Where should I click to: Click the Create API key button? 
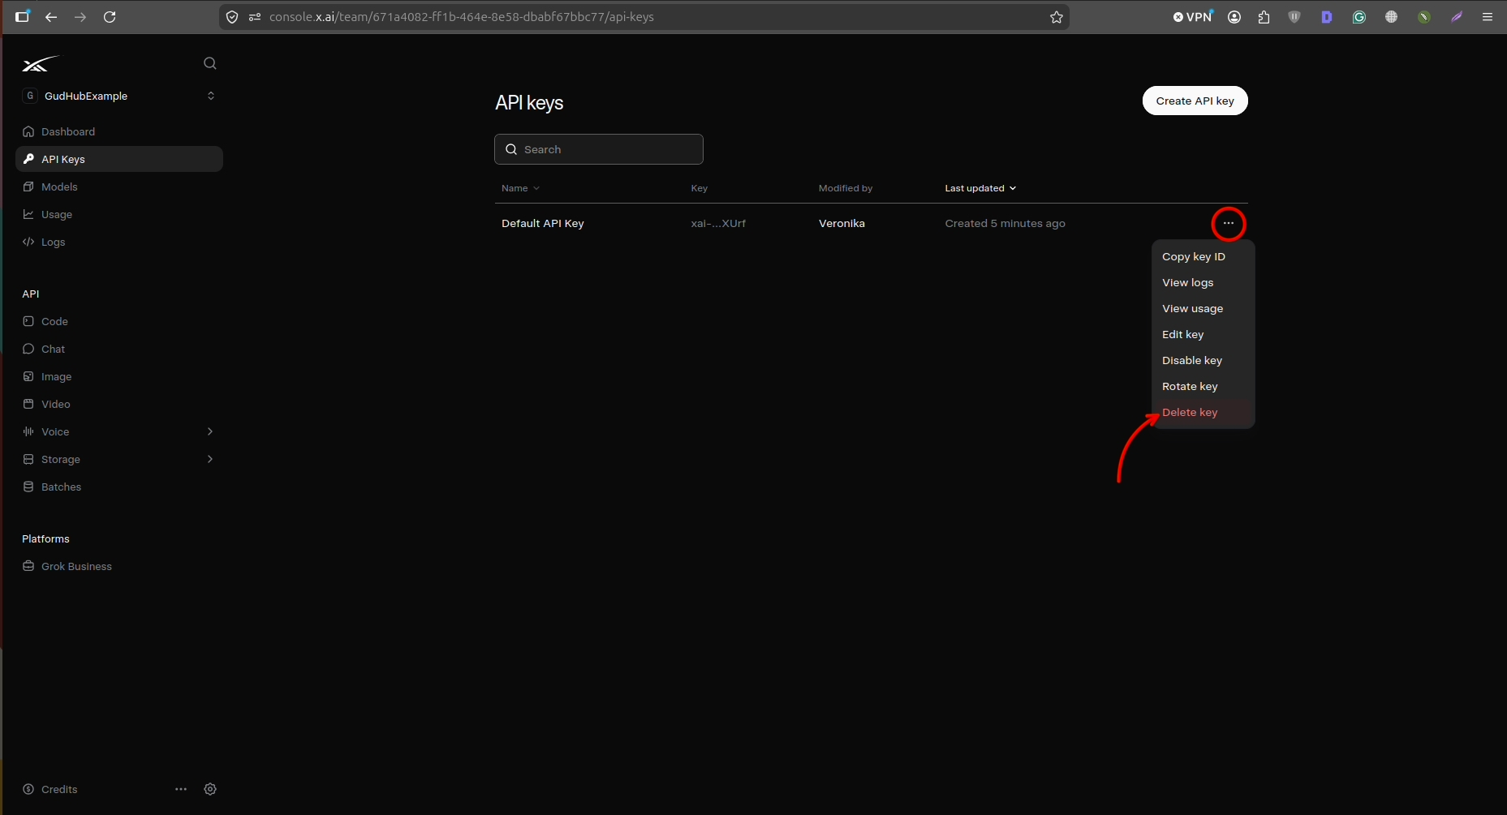click(1195, 101)
